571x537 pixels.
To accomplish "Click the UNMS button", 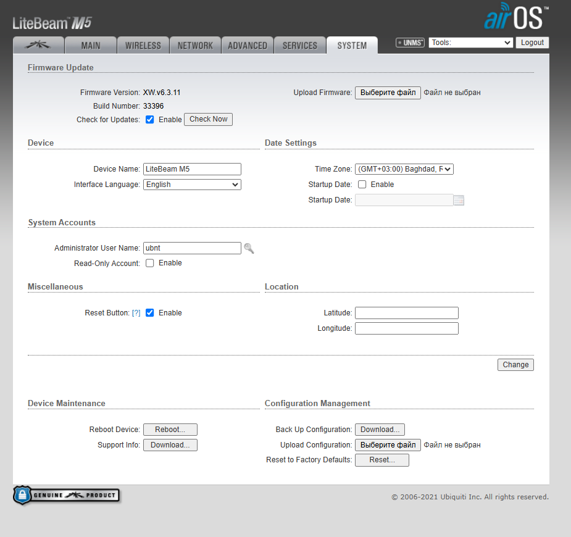I will click(x=410, y=43).
